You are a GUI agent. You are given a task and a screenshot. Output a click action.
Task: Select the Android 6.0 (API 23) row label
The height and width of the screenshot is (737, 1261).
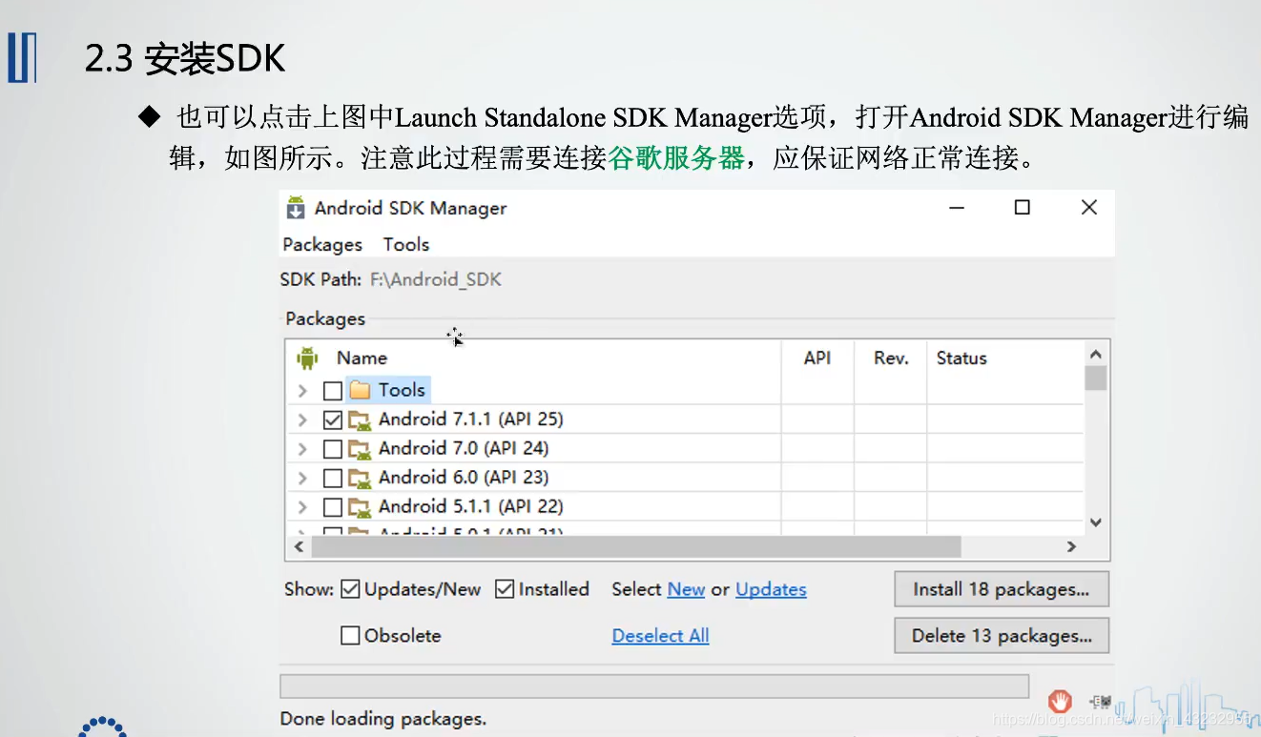click(x=464, y=478)
